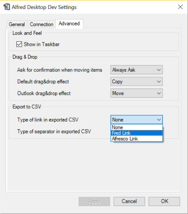
Task: Click the Look and Feel group heading
Action: pyautogui.click(x=27, y=33)
